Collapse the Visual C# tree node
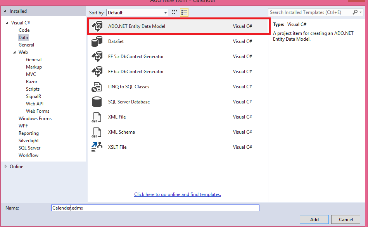The image size is (368, 227). (x=7, y=23)
